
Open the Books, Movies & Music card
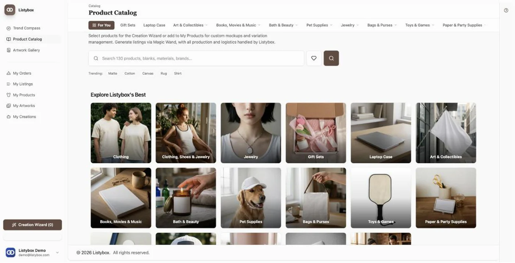(x=121, y=198)
